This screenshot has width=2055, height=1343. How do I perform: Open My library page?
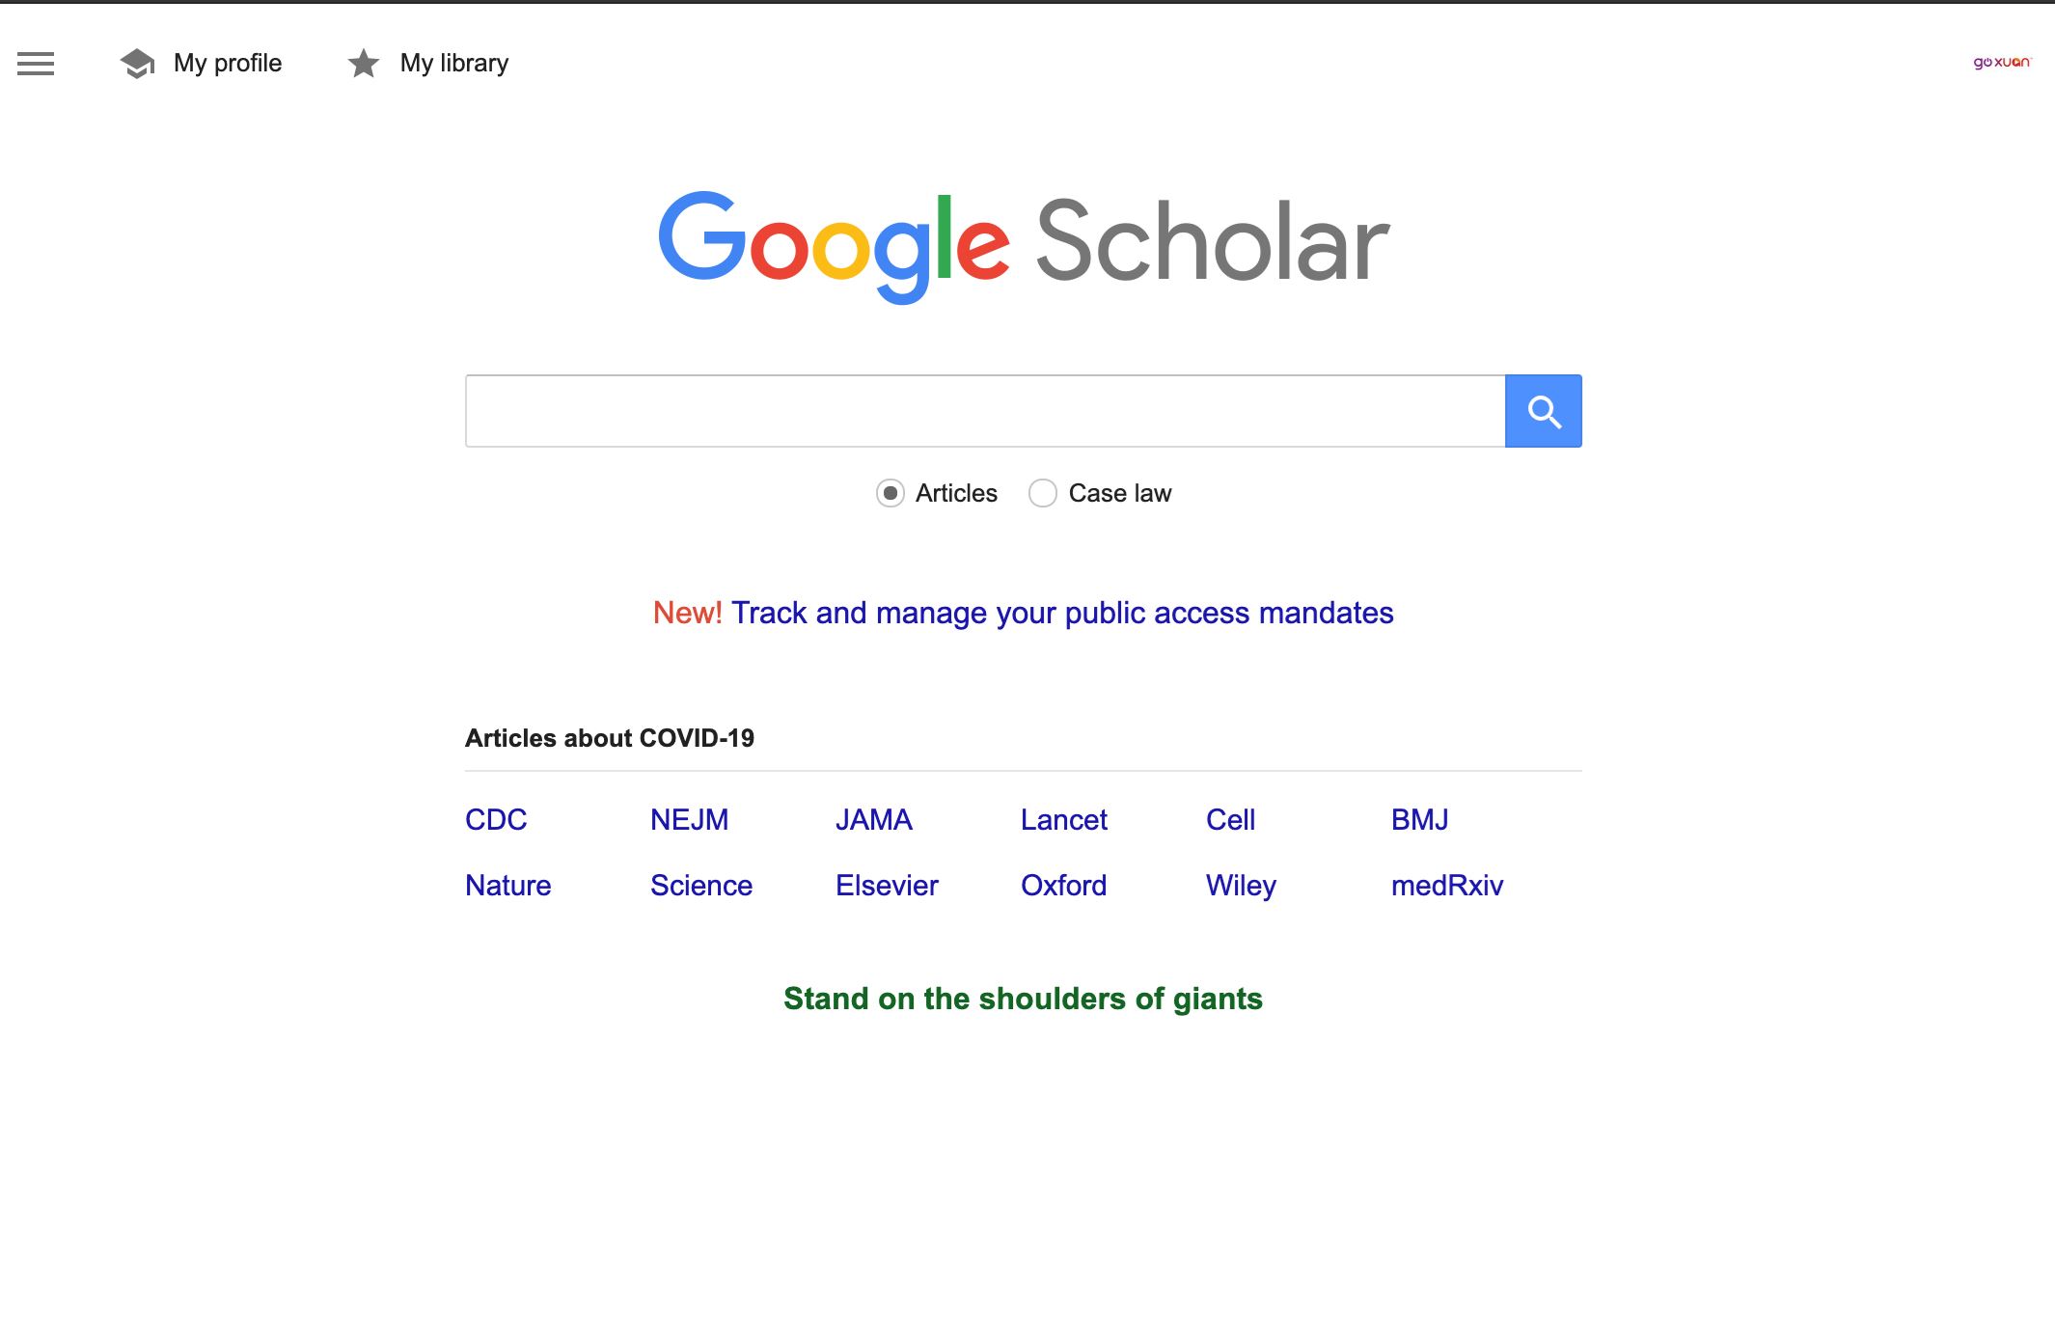(x=453, y=64)
